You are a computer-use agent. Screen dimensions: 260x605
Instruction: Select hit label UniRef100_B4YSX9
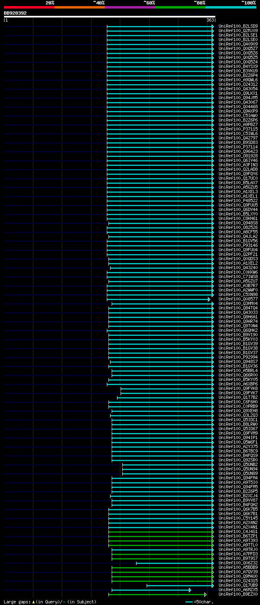[238, 66]
